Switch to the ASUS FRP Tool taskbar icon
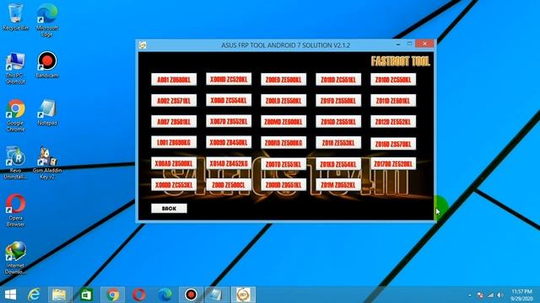540x303 pixels. [243, 295]
